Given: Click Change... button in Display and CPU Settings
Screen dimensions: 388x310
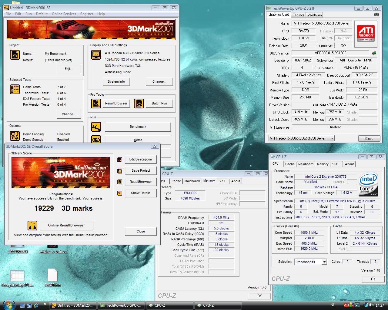Looking at the screenshot, I should pyautogui.click(x=159, y=82).
